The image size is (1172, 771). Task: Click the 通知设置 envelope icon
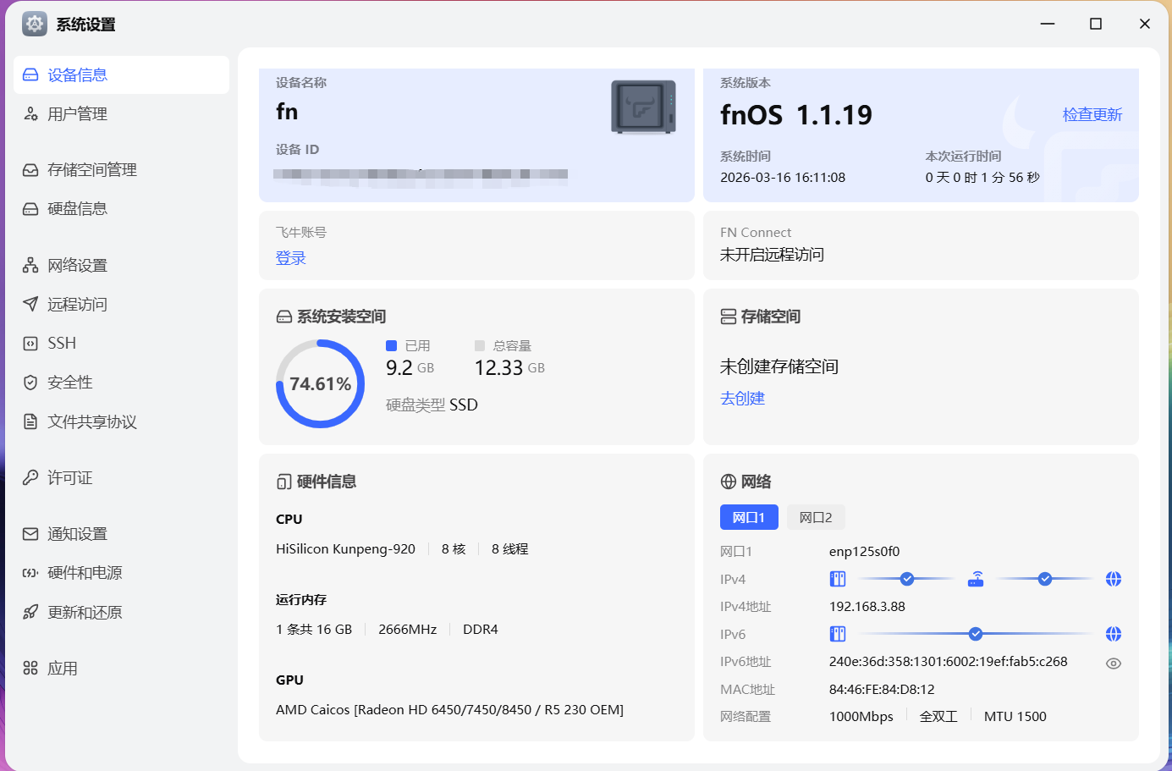30,534
